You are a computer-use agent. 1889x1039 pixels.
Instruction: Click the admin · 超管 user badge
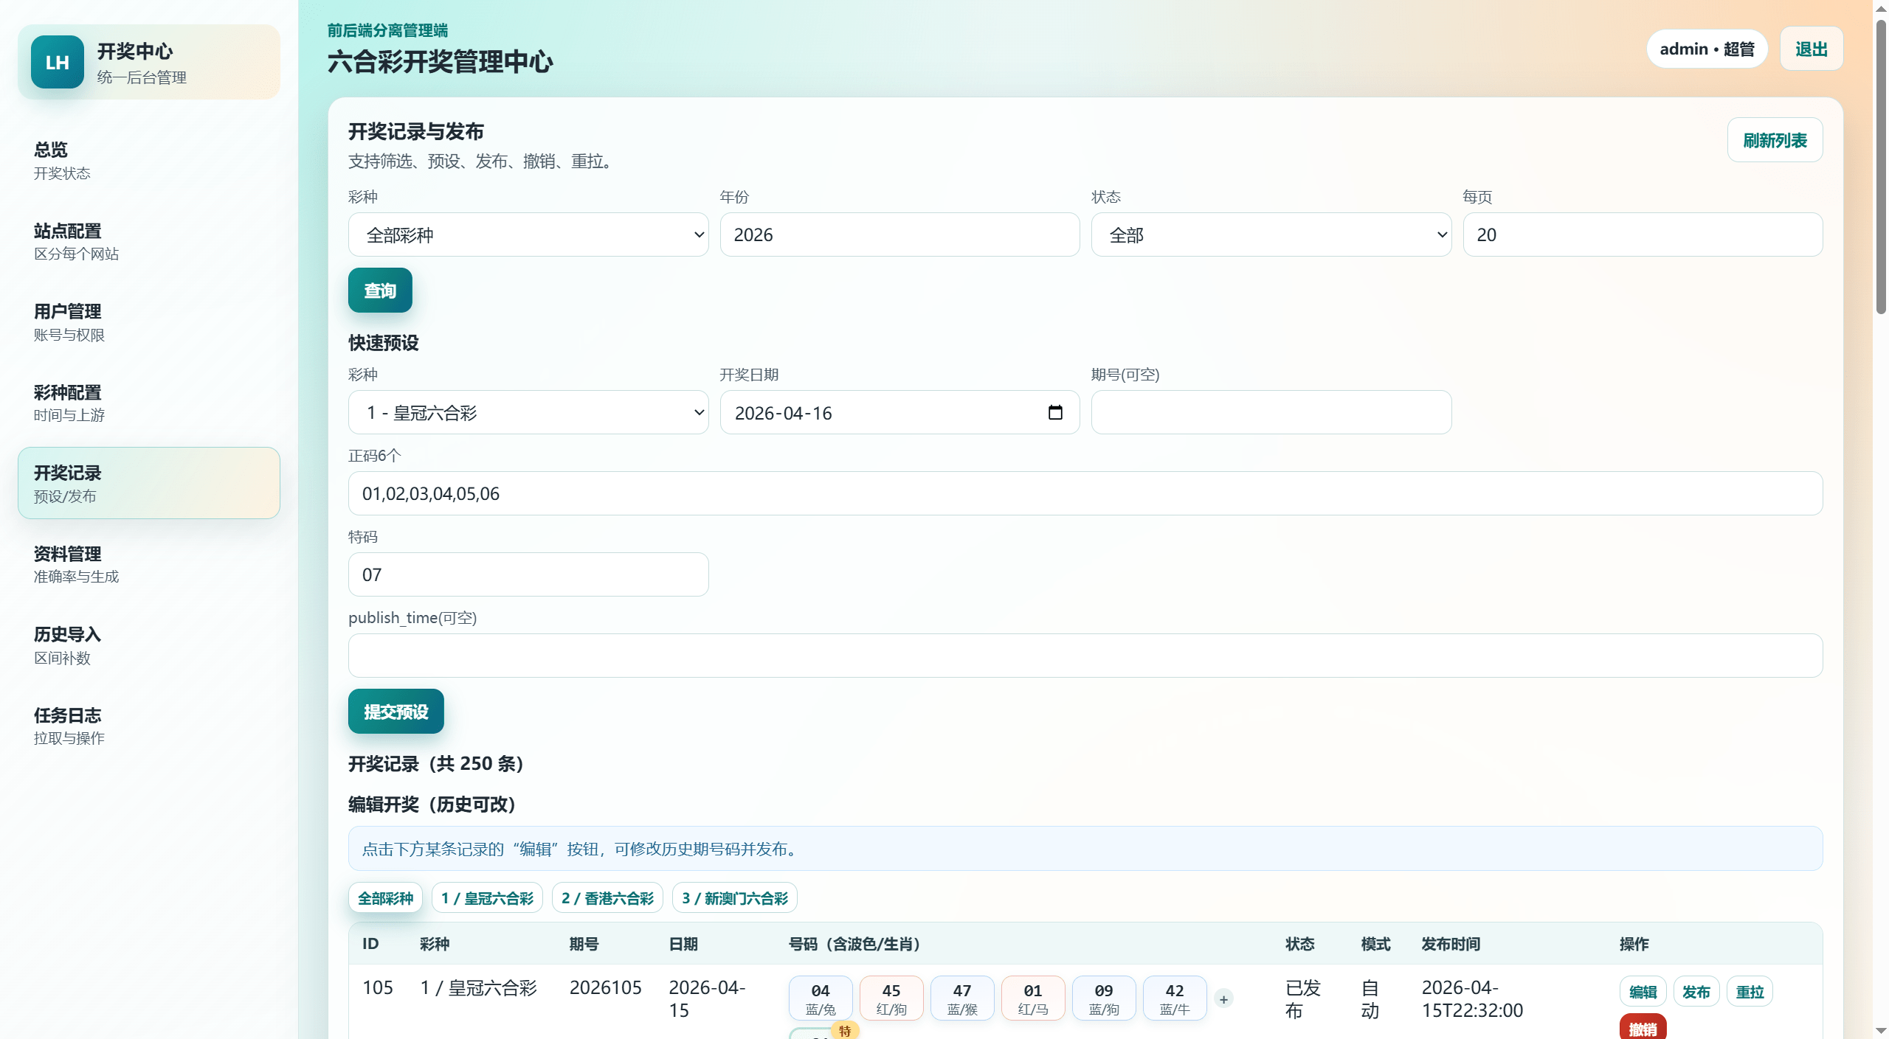click(1707, 49)
